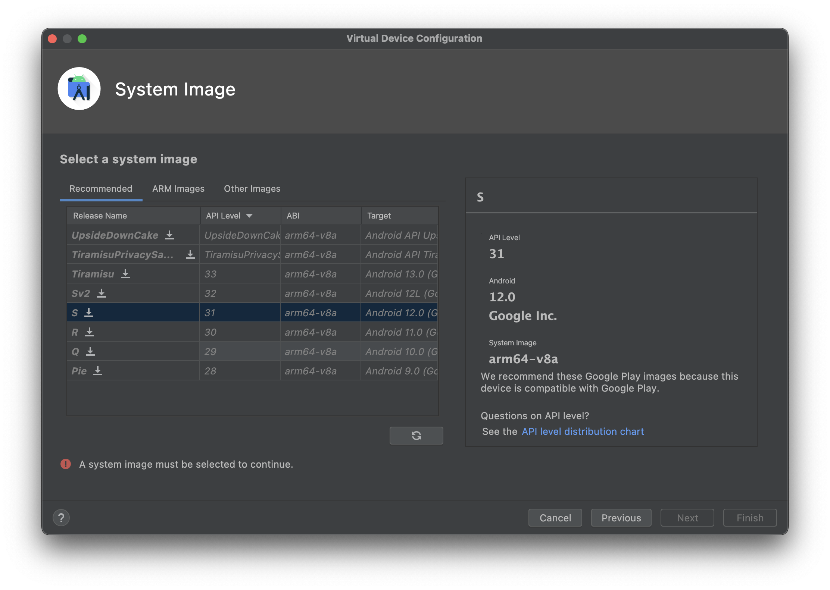Image resolution: width=830 pixels, height=590 pixels.
Task: Select the UpsideDownCake release name
Action: coord(115,235)
